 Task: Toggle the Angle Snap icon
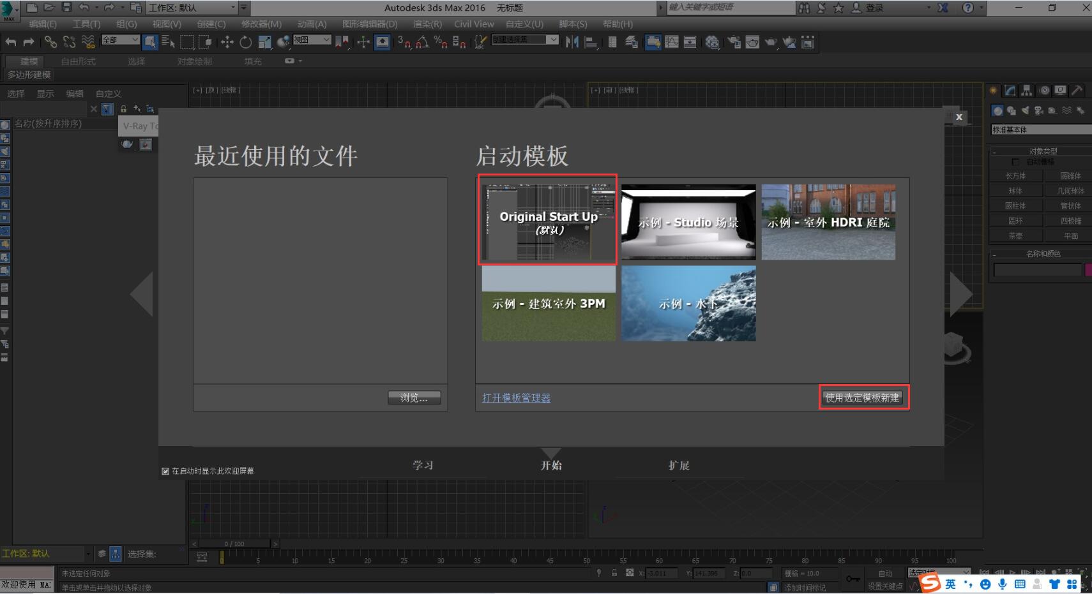tap(422, 42)
